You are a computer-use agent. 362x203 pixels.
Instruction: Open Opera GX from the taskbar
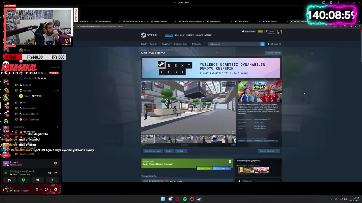click(x=178, y=199)
